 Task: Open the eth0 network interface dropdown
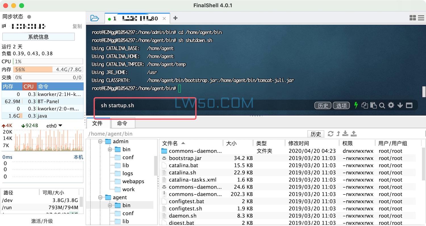pos(60,126)
